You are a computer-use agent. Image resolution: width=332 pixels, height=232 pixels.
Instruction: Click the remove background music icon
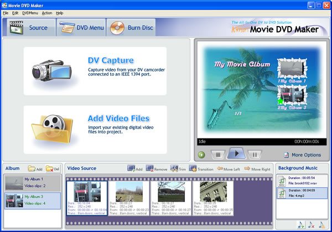[311, 225]
